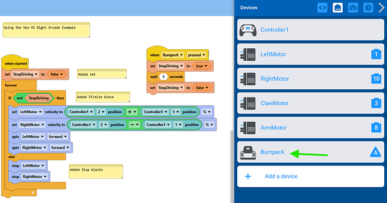Image resolution: width=387 pixels, height=203 pixels.
Task: Click the ClawMotor device icon
Action: tap(248, 103)
